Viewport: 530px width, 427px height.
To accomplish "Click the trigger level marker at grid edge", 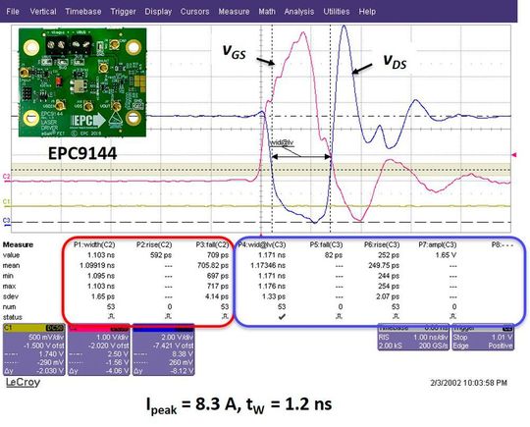I will pos(514,155).
